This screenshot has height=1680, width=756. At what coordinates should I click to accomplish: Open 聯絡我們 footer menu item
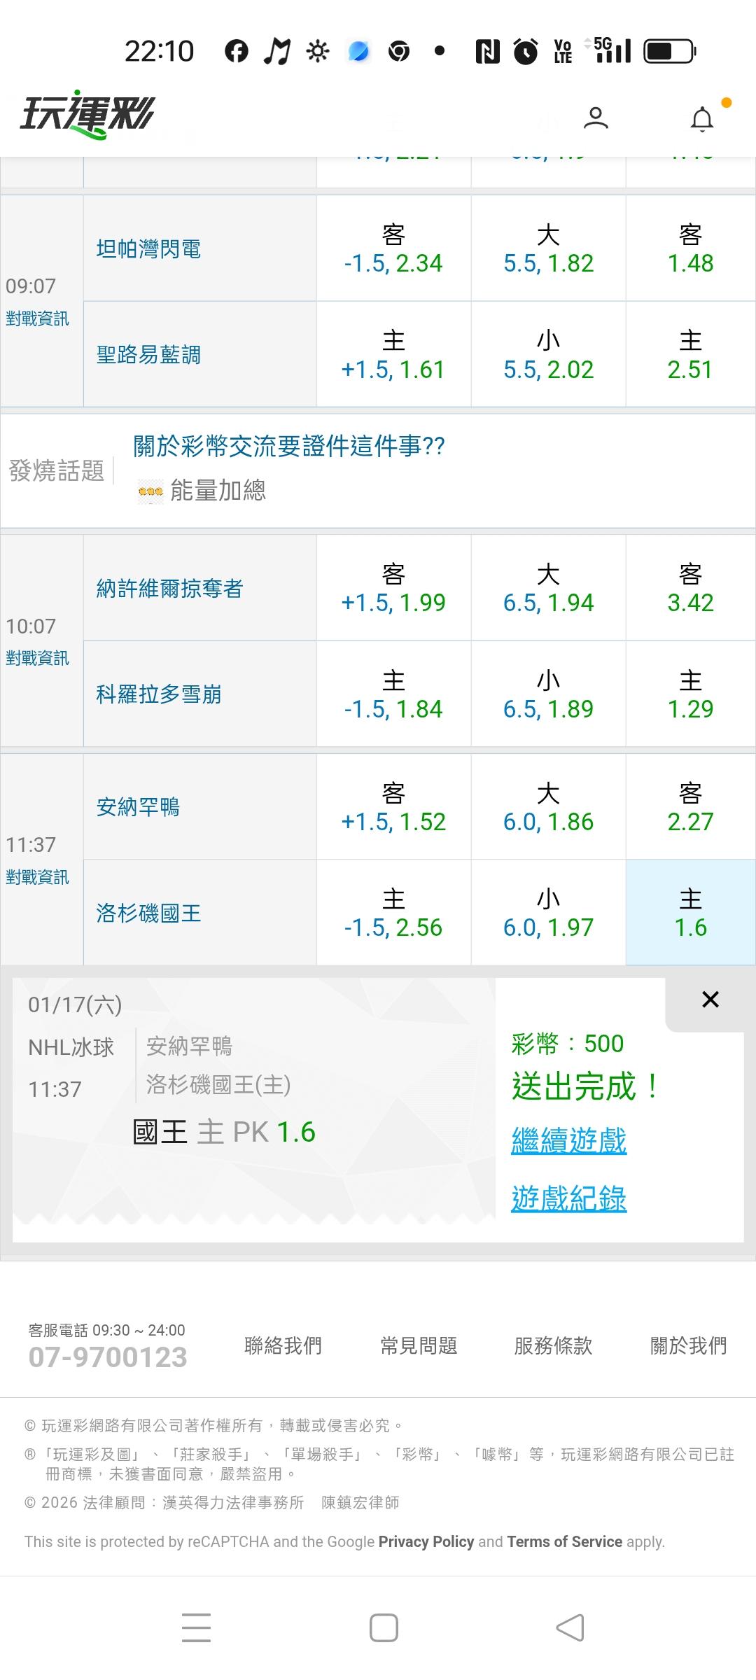[x=283, y=1345]
